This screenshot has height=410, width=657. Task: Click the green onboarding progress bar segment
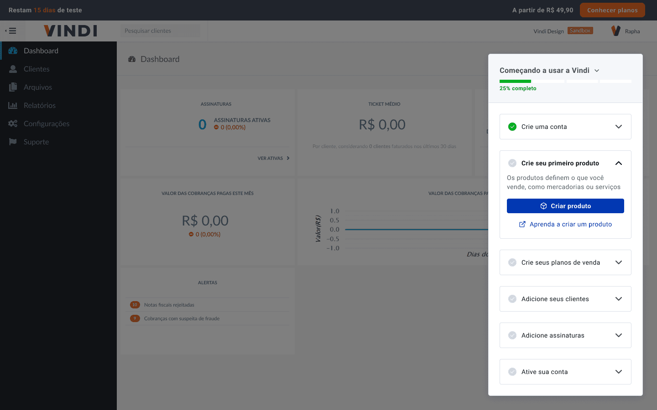(515, 82)
